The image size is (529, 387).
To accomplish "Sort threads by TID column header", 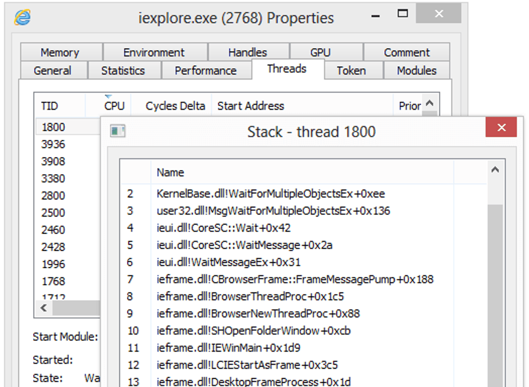I will (x=60, y=106).
